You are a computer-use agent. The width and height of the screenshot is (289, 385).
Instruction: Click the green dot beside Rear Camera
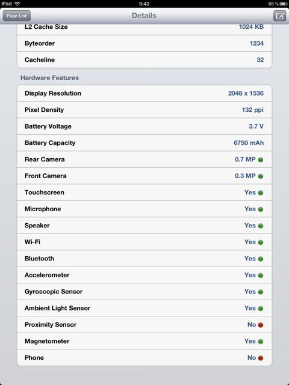(x=261, y=160)
